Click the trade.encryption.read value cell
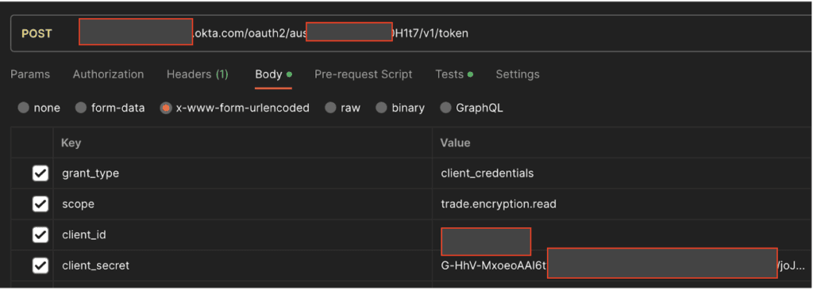 coord(622,204)
